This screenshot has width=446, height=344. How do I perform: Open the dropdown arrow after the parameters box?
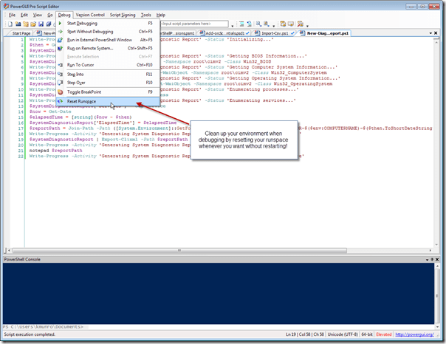coord(233,26)
